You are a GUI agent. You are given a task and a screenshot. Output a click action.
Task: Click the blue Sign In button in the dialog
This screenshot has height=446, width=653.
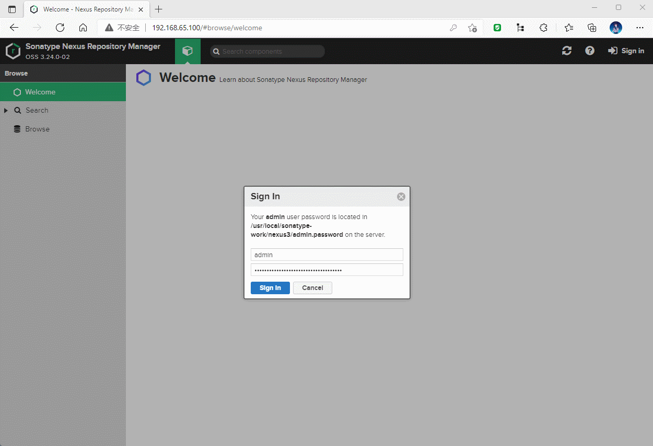(270, 288)
